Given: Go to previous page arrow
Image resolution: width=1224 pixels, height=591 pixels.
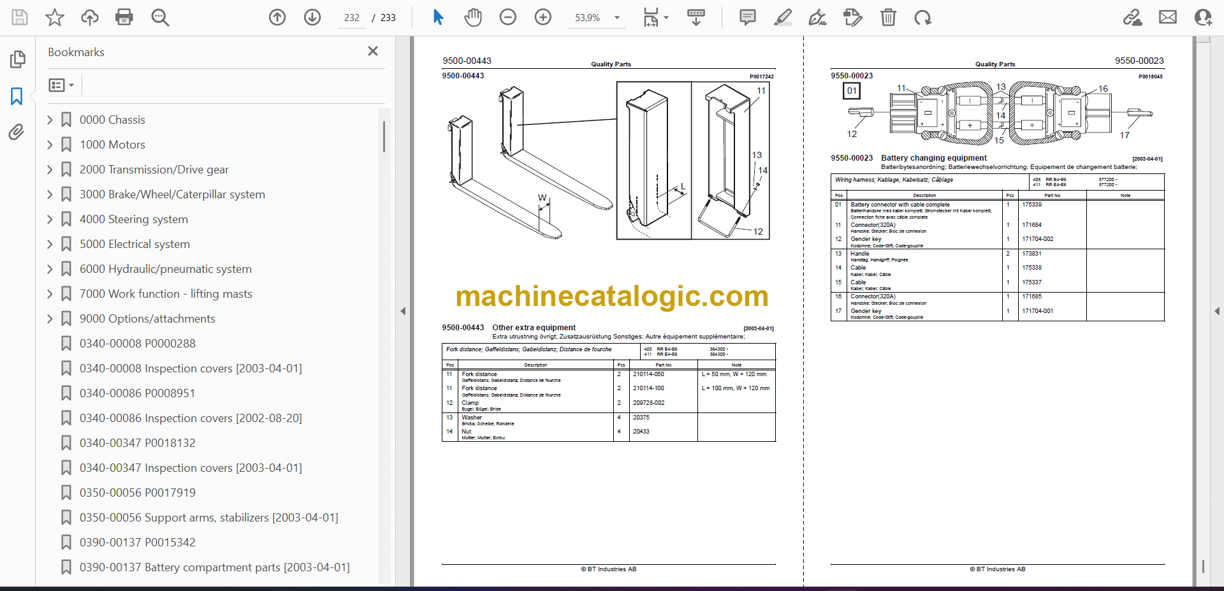Looking at the screenshot, I should pyautogui.click(x=277, y=17).
